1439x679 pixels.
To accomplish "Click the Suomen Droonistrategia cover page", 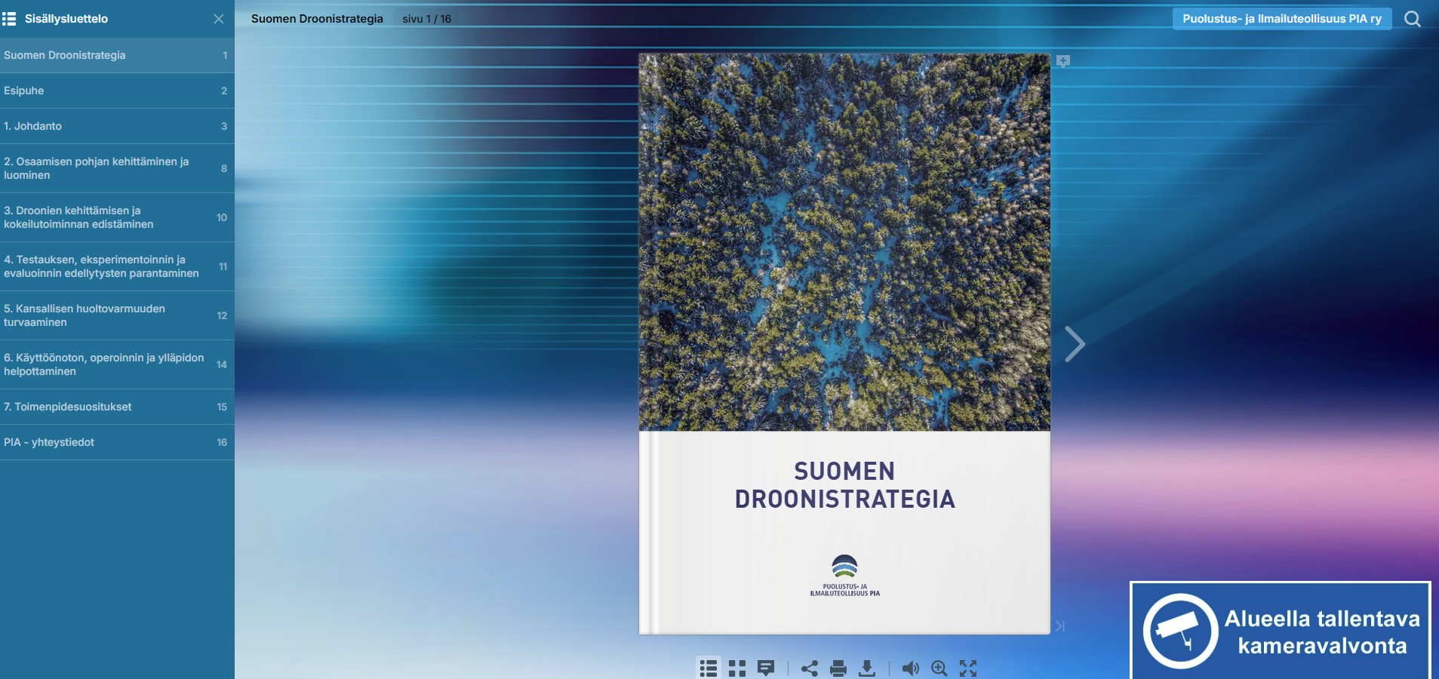I will (x=844, y=343).
